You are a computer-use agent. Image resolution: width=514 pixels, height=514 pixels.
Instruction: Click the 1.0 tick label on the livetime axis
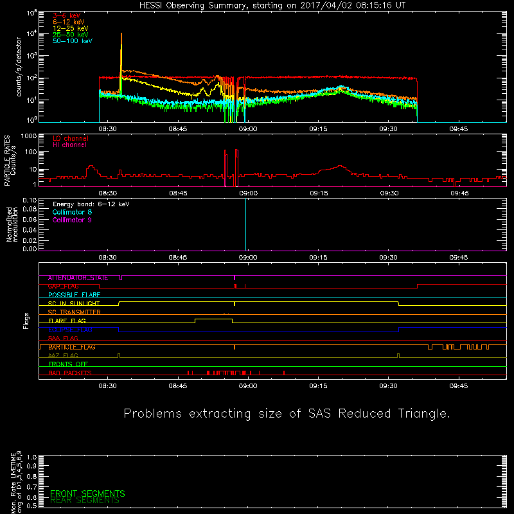coord(31,457)
